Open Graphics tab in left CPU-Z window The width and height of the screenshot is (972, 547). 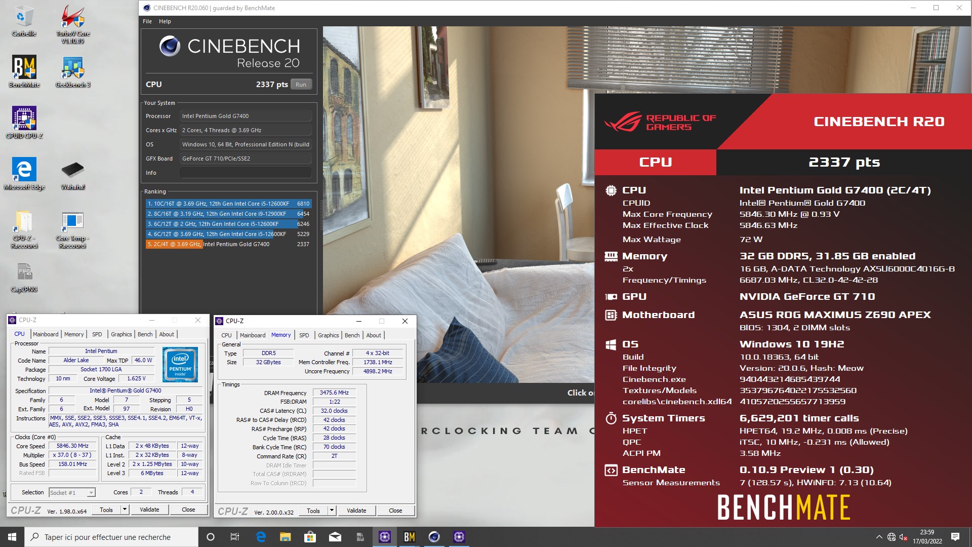(x=121, y=334)
